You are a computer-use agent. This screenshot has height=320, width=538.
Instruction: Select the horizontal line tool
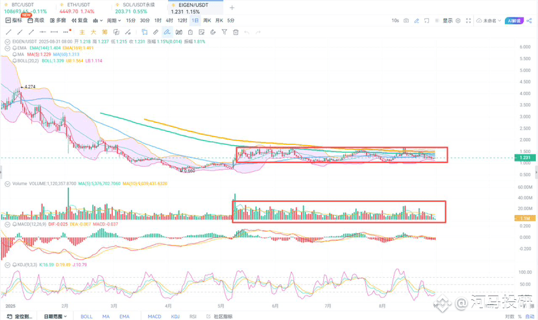tap(43, 32)
